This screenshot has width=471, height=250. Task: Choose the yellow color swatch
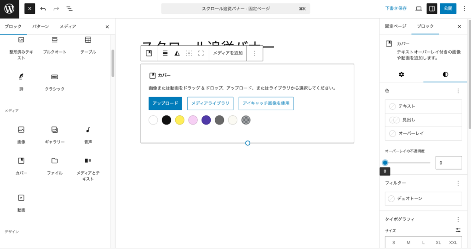click(180, 120)
